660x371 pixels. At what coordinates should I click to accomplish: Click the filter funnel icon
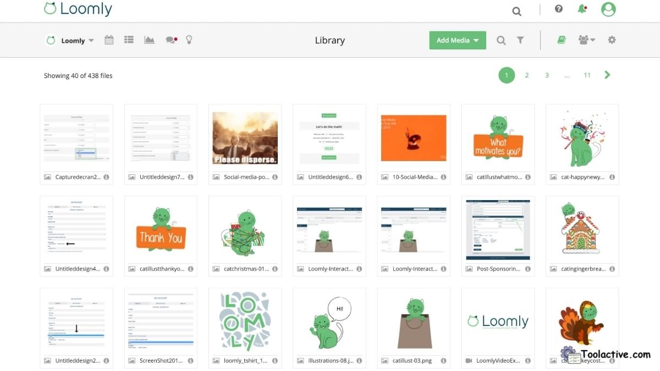coord(520,40)
